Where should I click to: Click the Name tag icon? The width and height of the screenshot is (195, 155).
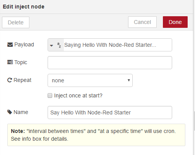pos(10,112)
